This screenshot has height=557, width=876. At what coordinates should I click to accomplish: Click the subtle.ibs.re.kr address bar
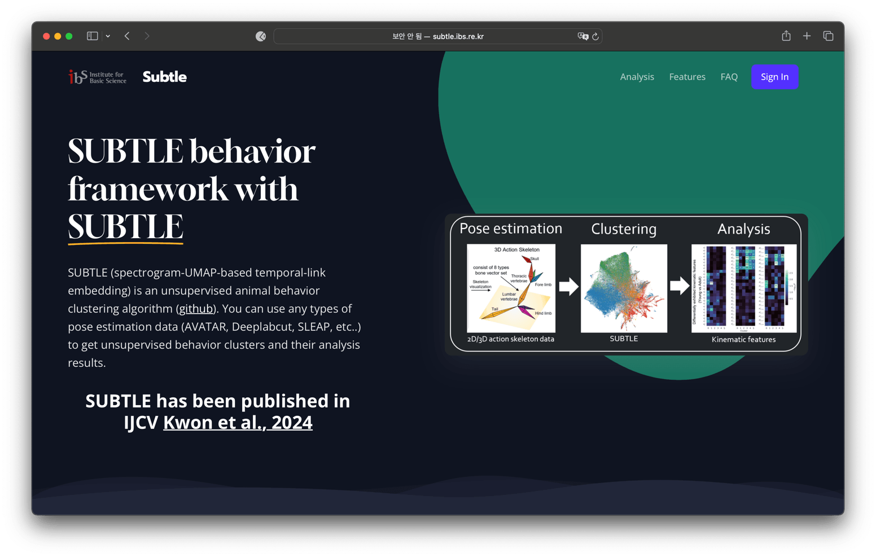tap(437, 36)
